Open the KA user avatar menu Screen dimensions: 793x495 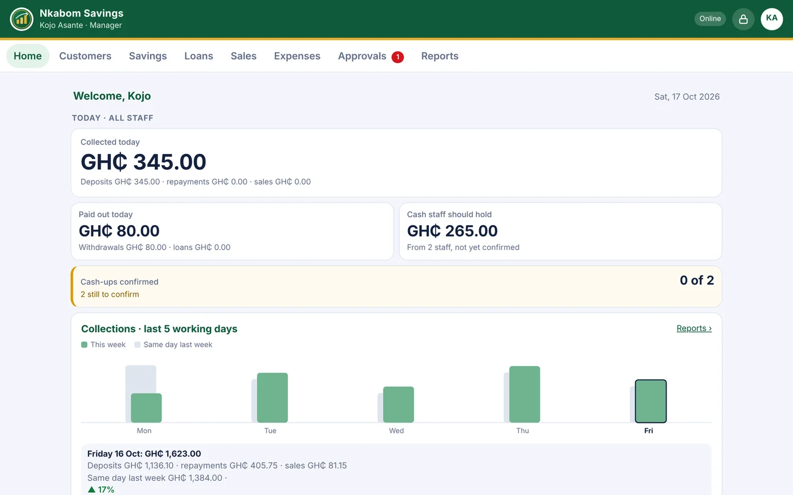point(771,19)
